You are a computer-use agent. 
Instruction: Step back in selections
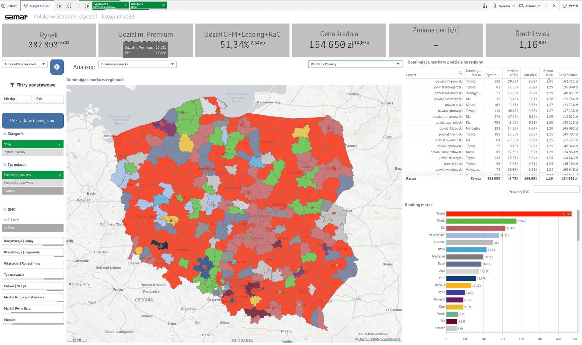(69, 6)
